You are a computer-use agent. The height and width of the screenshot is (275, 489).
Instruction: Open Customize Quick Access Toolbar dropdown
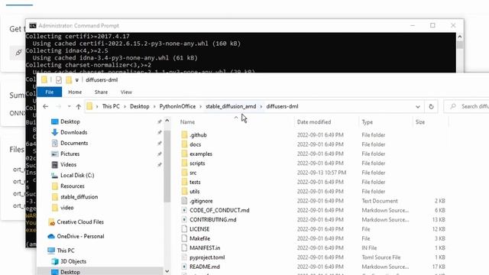[76, 80]
